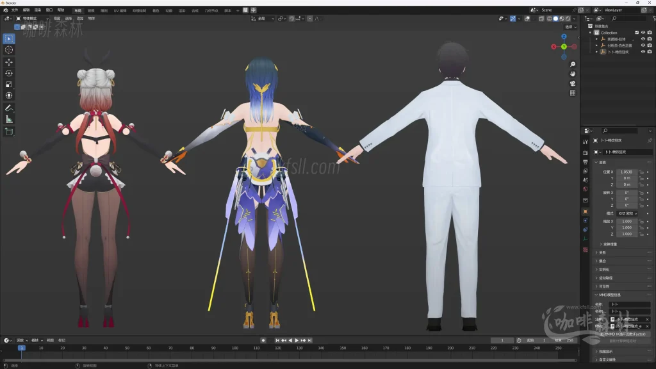The image size is (656, 369).
Task: Open the transform orientation dropdown
Action: 263,19
